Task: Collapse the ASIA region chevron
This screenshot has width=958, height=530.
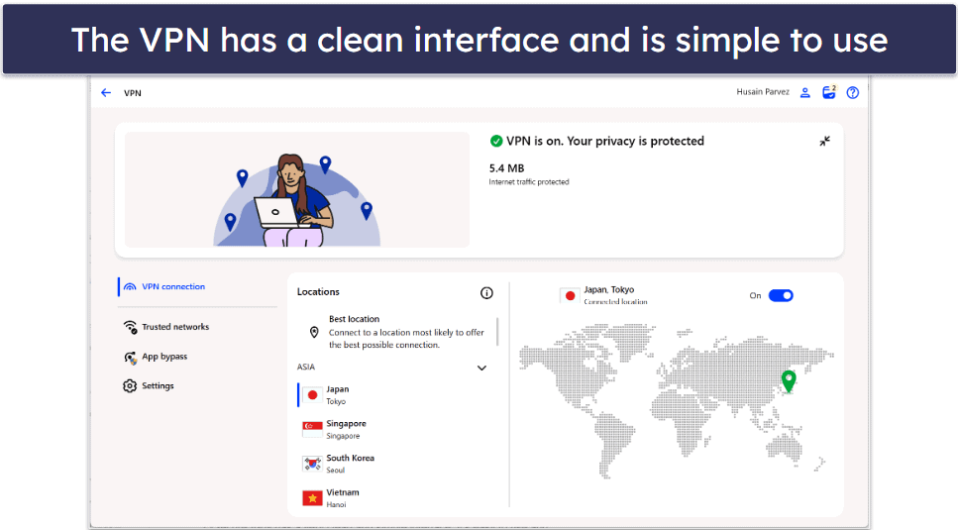Action: 481,368
